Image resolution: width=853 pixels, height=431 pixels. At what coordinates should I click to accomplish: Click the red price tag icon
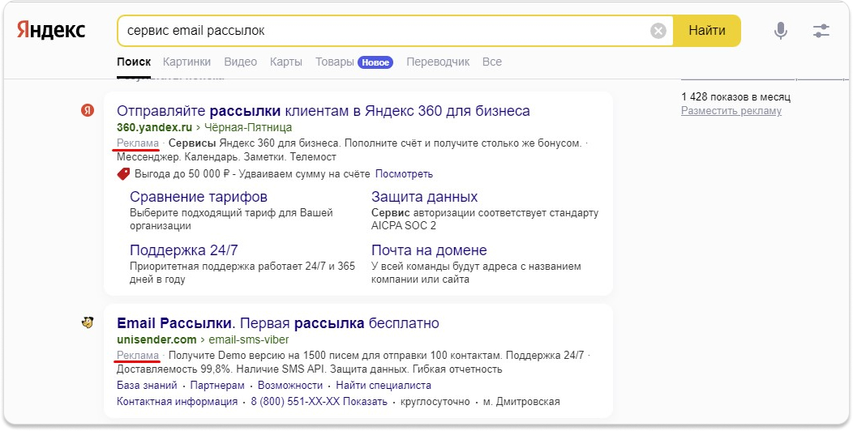(123, 174)
